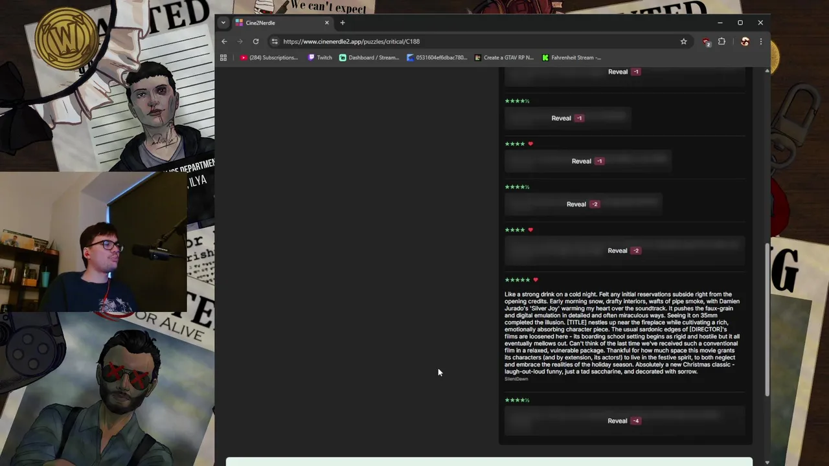This screenshot has height=466, width=829.
Task: Click the scrollbar up arrow
Action: tap(767, 71)
